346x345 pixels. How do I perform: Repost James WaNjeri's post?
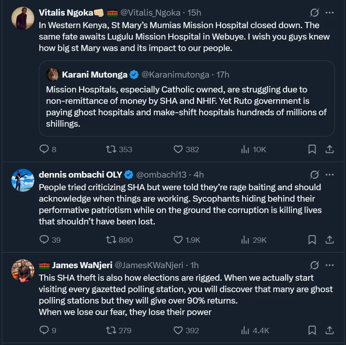pyautogui.click(x=112, y=330)
